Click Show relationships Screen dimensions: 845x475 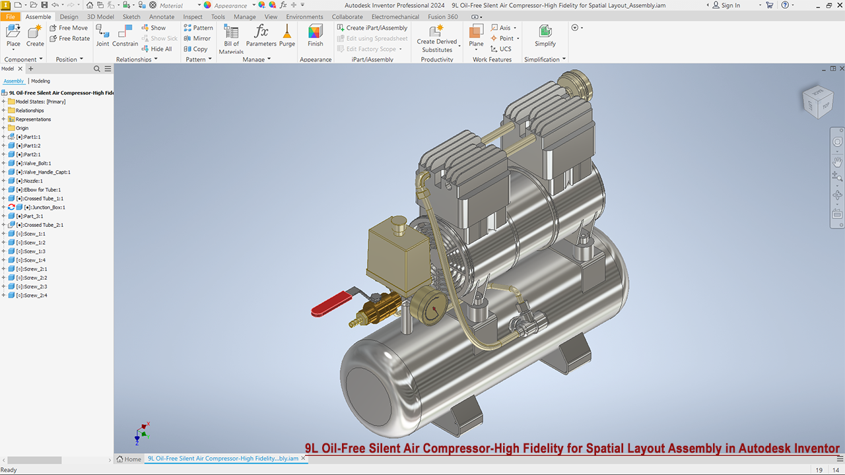[x=153, y=28]
